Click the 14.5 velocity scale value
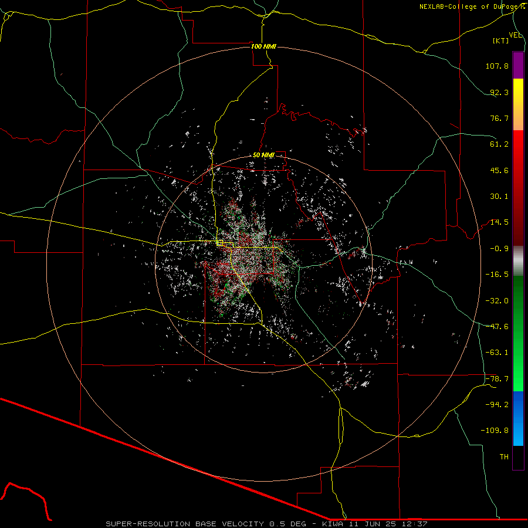Screen dimensions: 528x528 click(x=499, y=222)
